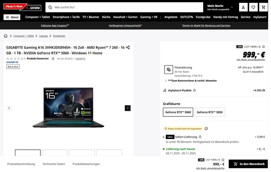
Task: Click the Uber delivery badge
Action: coord(170,137)
